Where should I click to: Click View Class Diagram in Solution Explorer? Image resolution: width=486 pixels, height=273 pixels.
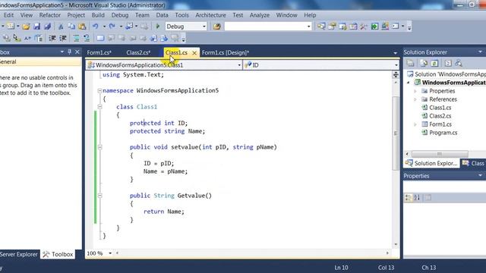[x=459, y=64]
